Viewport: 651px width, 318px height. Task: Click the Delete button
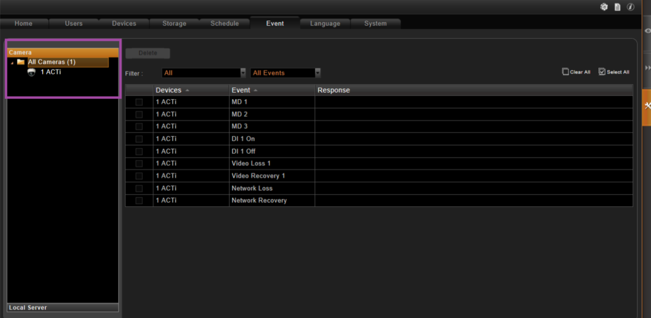coord(148,53)
